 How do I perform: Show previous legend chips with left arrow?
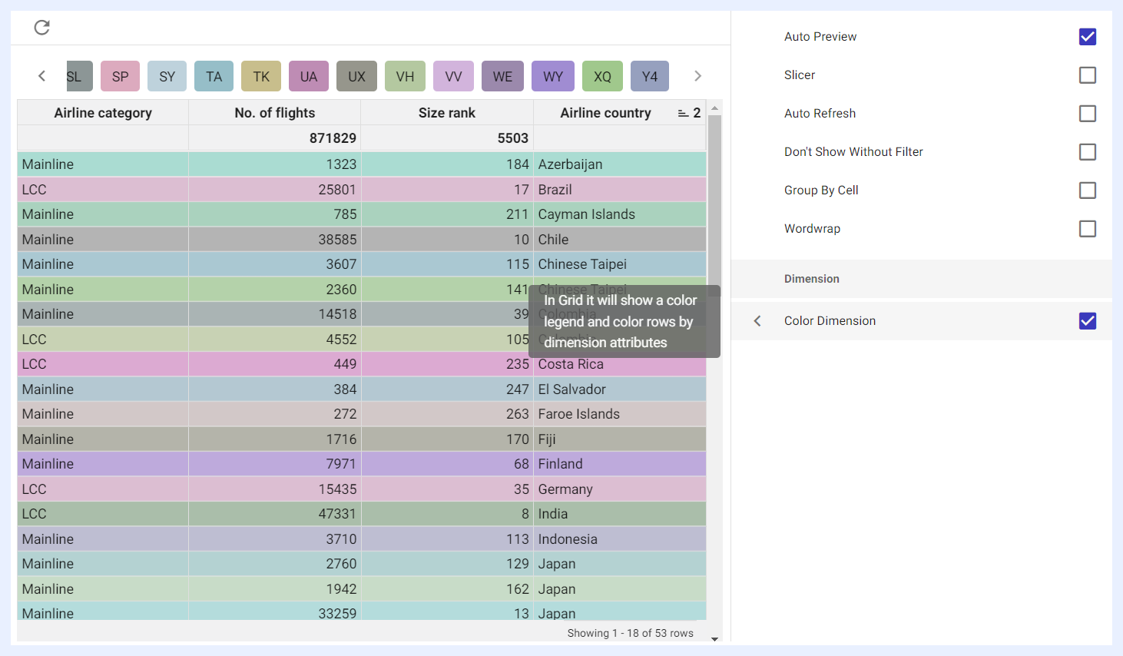[x=42, y=76]
